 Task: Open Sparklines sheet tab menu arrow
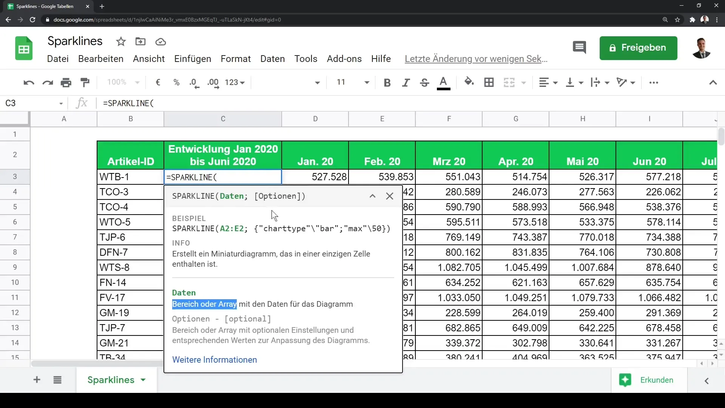[x=143, y=380]
